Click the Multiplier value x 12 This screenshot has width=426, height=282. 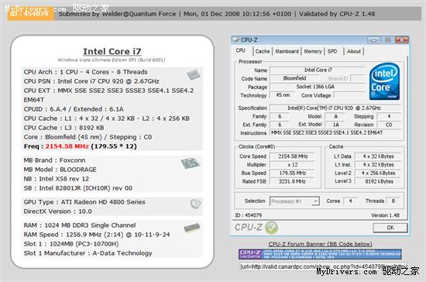click(292, 165)
